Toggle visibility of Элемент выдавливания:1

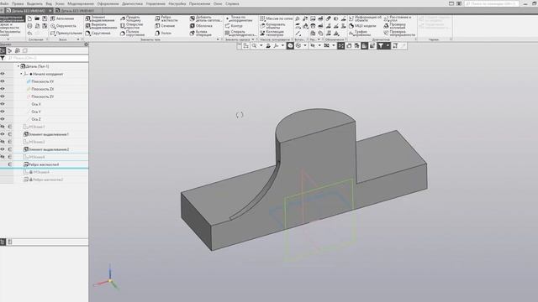[3, 134]
